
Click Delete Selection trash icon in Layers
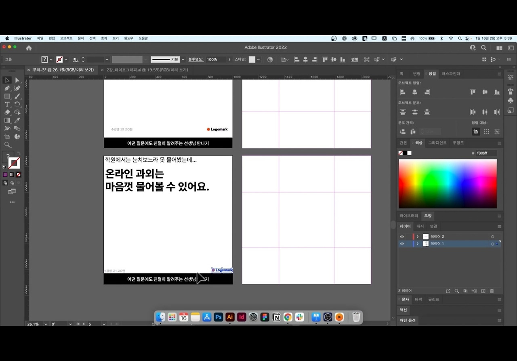coord(492,291)
